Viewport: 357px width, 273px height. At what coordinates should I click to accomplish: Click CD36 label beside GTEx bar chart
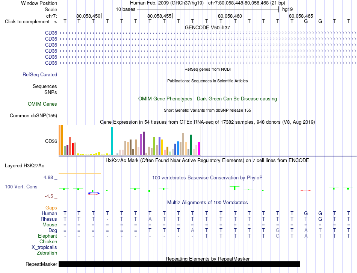tap(51, 141)
